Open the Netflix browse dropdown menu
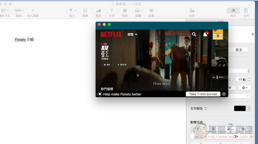 [x=132, y=35]
